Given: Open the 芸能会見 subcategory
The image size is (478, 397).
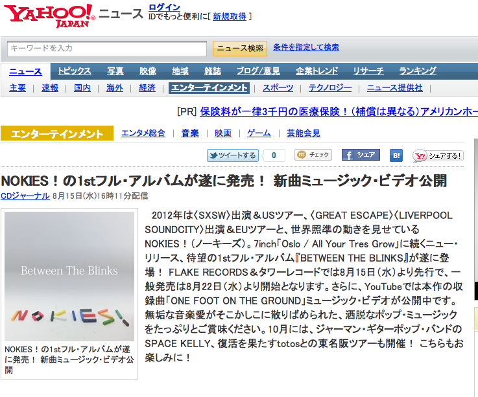Looking at the screenshot, I should (x=304, y=133).
